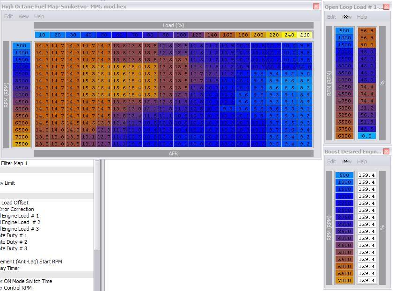Select Engine Load # 2 in parameter tree
Viewport: 395px width, 291px height.
(x=20, y=222)
